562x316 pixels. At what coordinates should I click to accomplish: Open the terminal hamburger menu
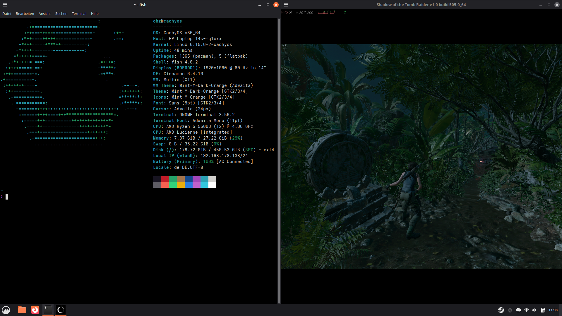5,5
